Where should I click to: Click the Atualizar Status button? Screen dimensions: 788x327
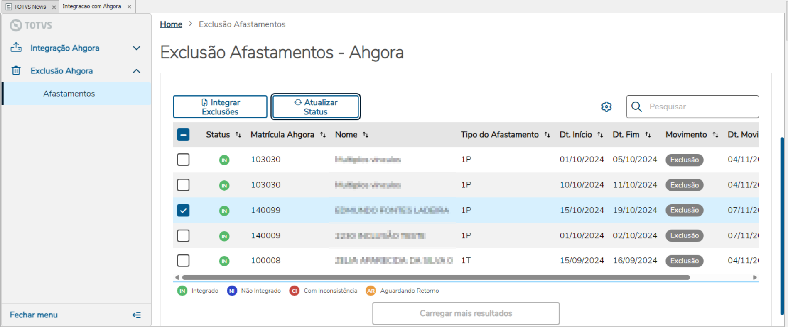coord(316,107)
